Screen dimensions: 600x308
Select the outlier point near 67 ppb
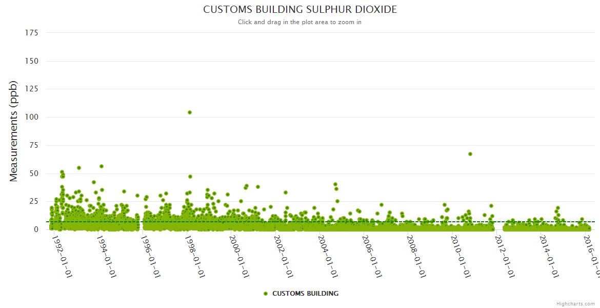(x=470, y=154)
